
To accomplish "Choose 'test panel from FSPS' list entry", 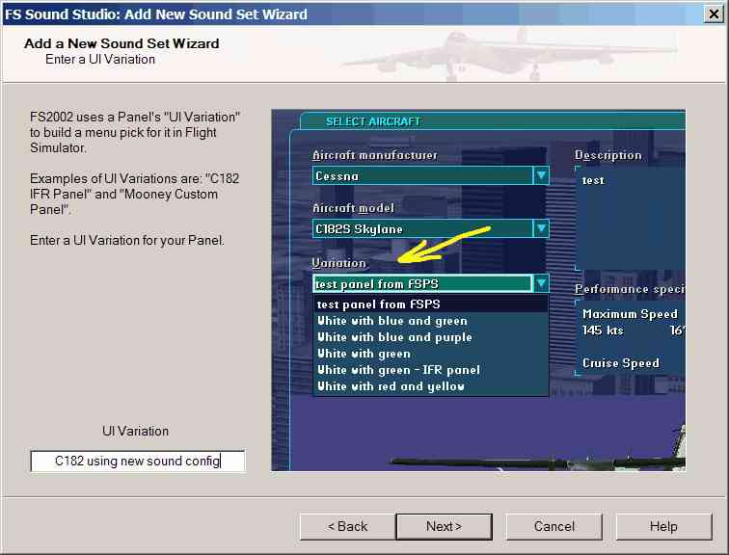I will point(431,304).
